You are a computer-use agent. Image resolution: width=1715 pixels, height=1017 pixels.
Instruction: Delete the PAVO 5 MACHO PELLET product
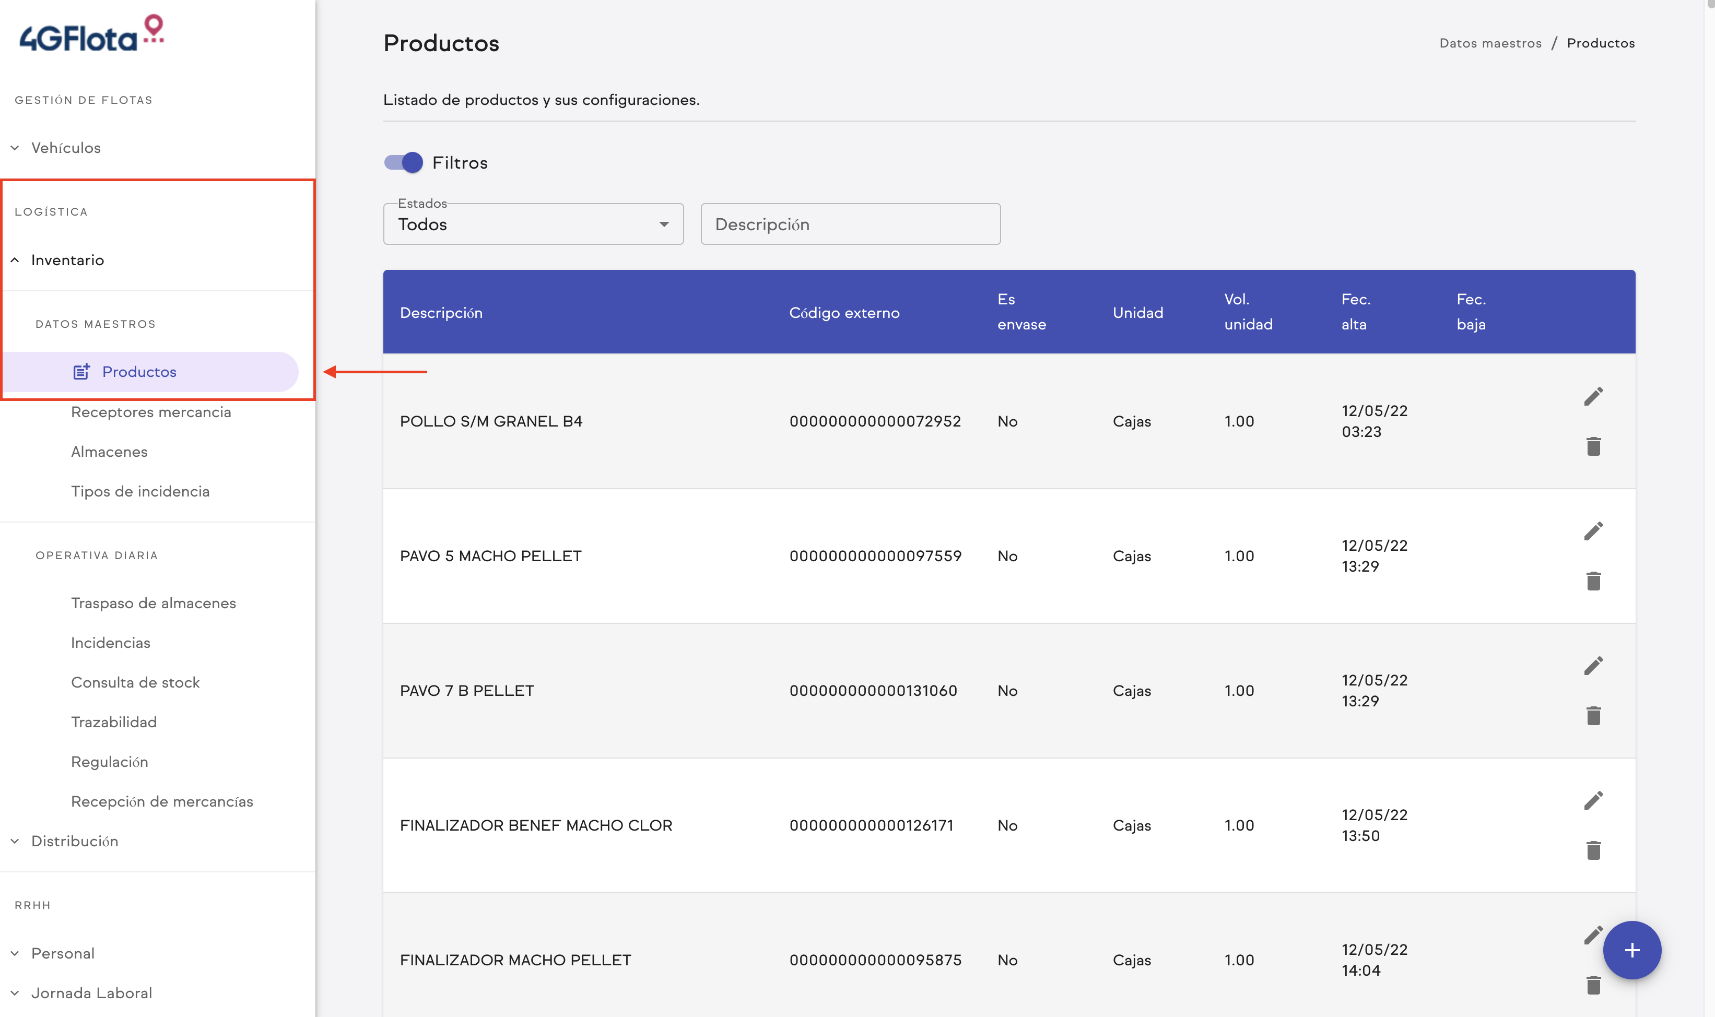pyautogui.click(x=1594, y=581)
